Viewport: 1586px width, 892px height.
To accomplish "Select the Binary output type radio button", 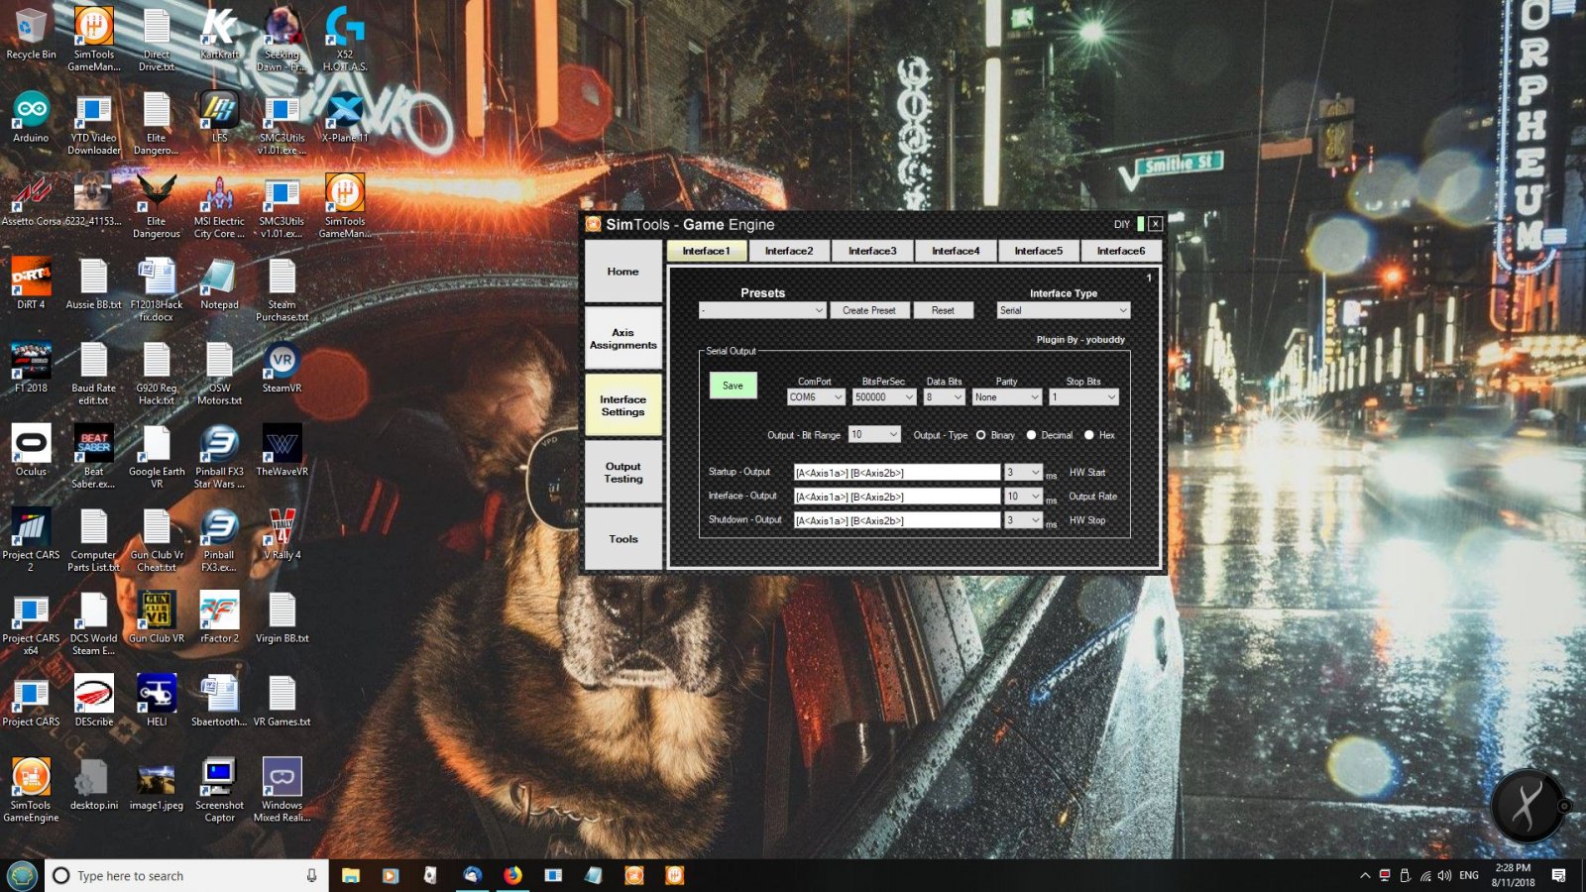I will point(981,435).
